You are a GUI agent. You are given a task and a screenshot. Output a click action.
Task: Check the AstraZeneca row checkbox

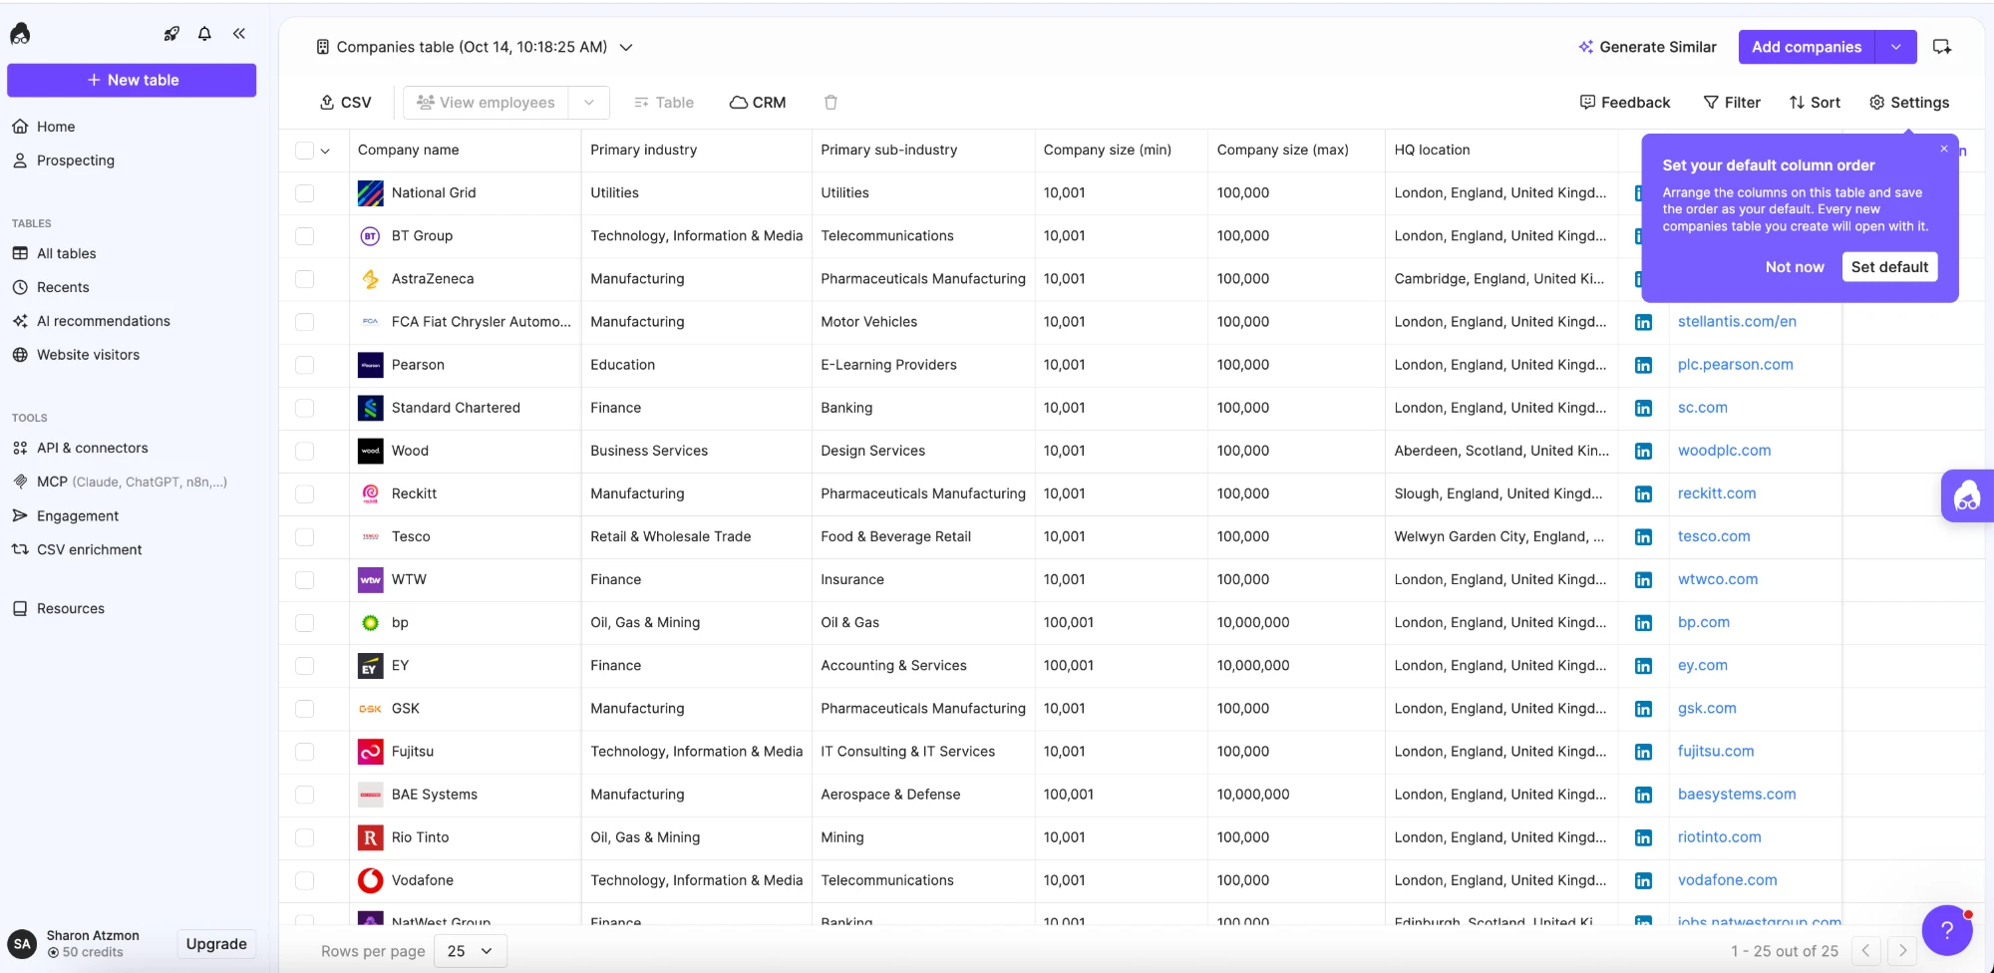[305, 279]
